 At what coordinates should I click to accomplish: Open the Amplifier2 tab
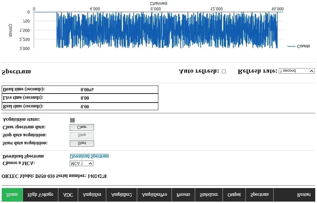[122, 195]
